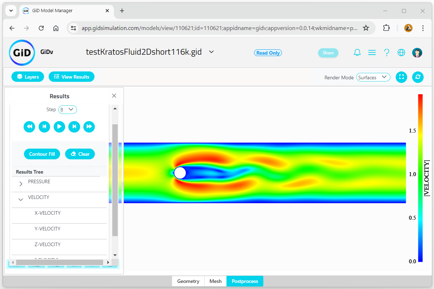434x289 pixels.
Task: Open the Render Mode Surfaces dropdown
Action: 373,77
